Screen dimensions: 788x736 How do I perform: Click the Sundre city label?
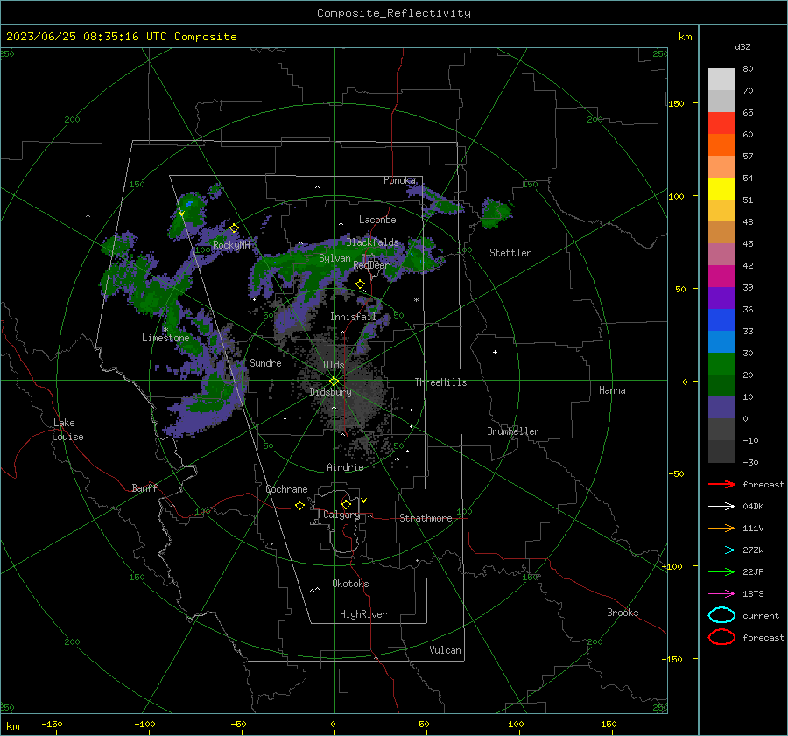tap(265, 362)
